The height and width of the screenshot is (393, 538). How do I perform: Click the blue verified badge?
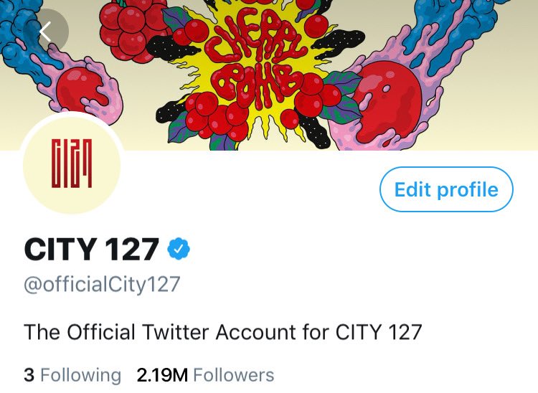179,249
